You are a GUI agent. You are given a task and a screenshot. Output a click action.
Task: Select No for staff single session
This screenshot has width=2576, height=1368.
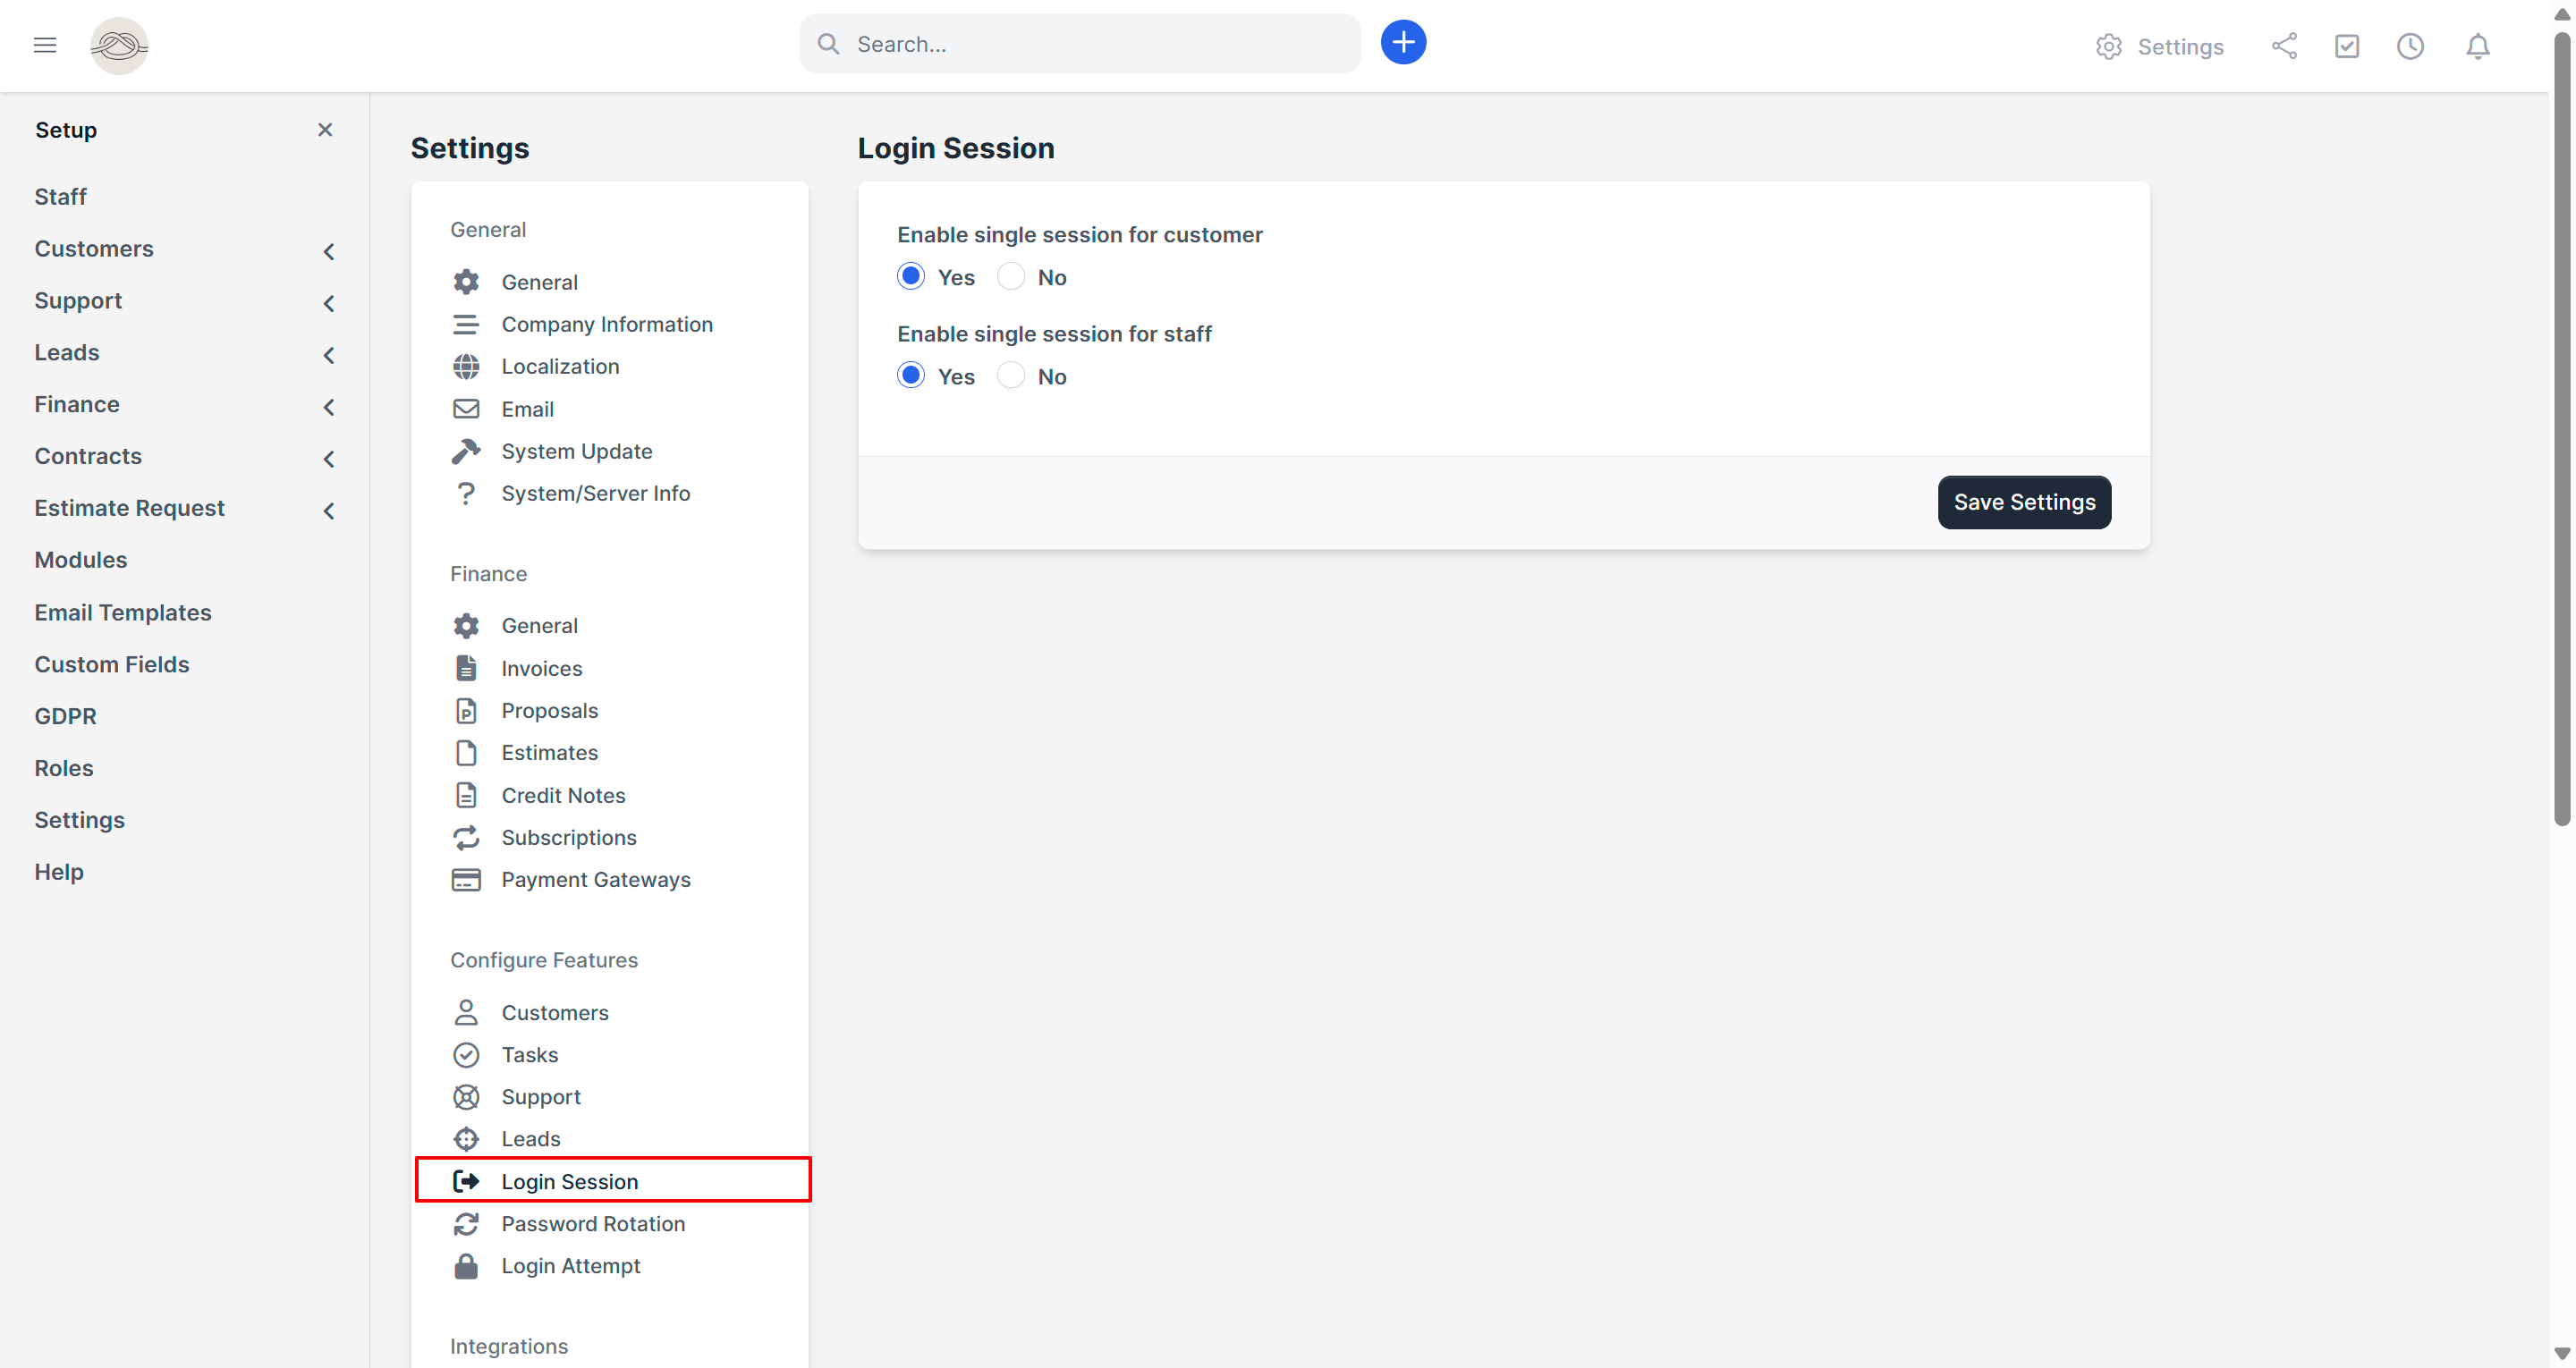coord(1011,376)
